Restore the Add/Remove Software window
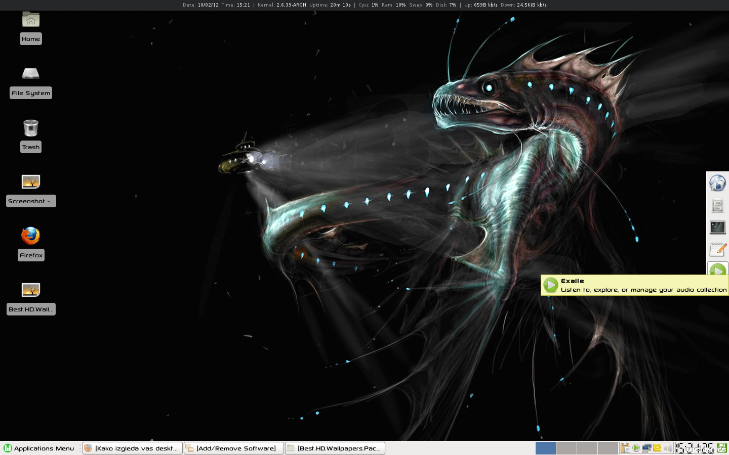The height and width of the screenshot is (455, 729). click(x=233, y=448)
